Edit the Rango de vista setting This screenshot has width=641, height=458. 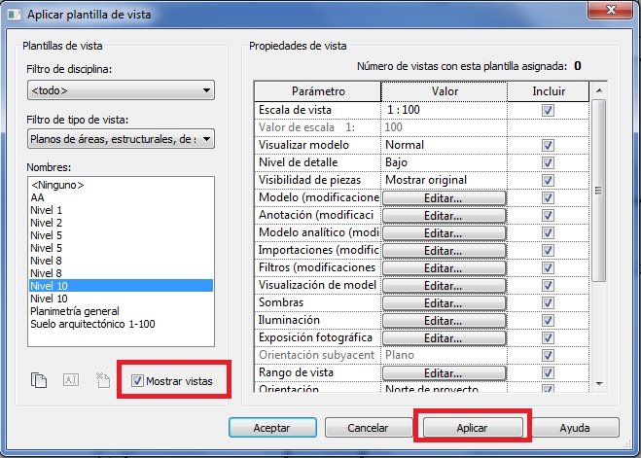click(444, 373)
